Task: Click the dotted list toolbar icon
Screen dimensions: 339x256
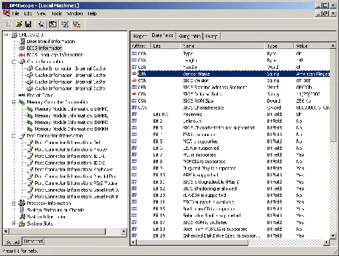Action: (x=65, y=24)
